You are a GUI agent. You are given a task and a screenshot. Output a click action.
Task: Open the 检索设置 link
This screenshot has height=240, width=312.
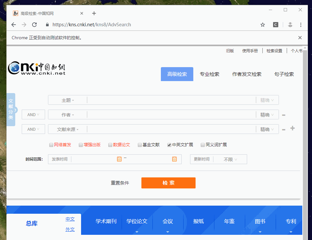pos(274,51)
